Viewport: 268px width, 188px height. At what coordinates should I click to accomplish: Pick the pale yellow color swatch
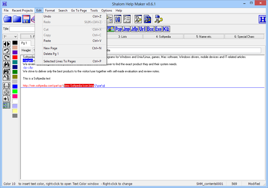pos(15,111)
